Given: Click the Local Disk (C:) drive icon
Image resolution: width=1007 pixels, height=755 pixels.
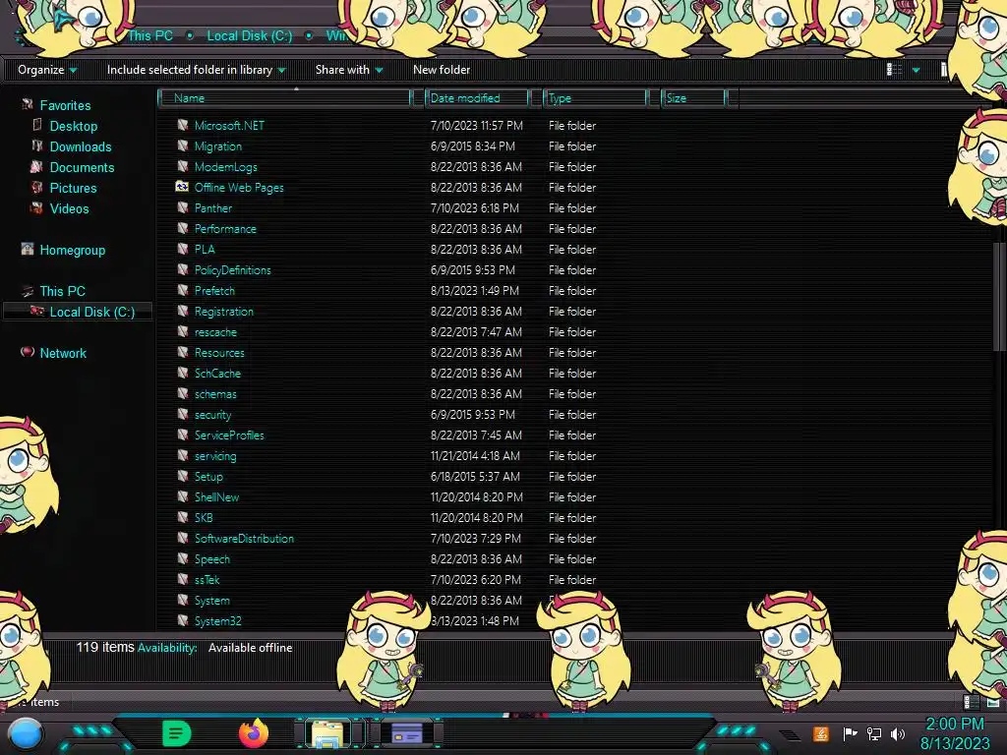Looking at the screenshot, I should click(37, 311).
